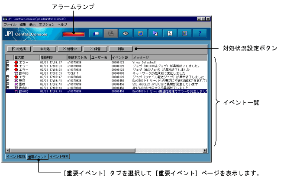The width and height of the screenshot is (287, 180).
Task: Open the オプション menu
Action: pyautogui.click(x=46, y=24)
